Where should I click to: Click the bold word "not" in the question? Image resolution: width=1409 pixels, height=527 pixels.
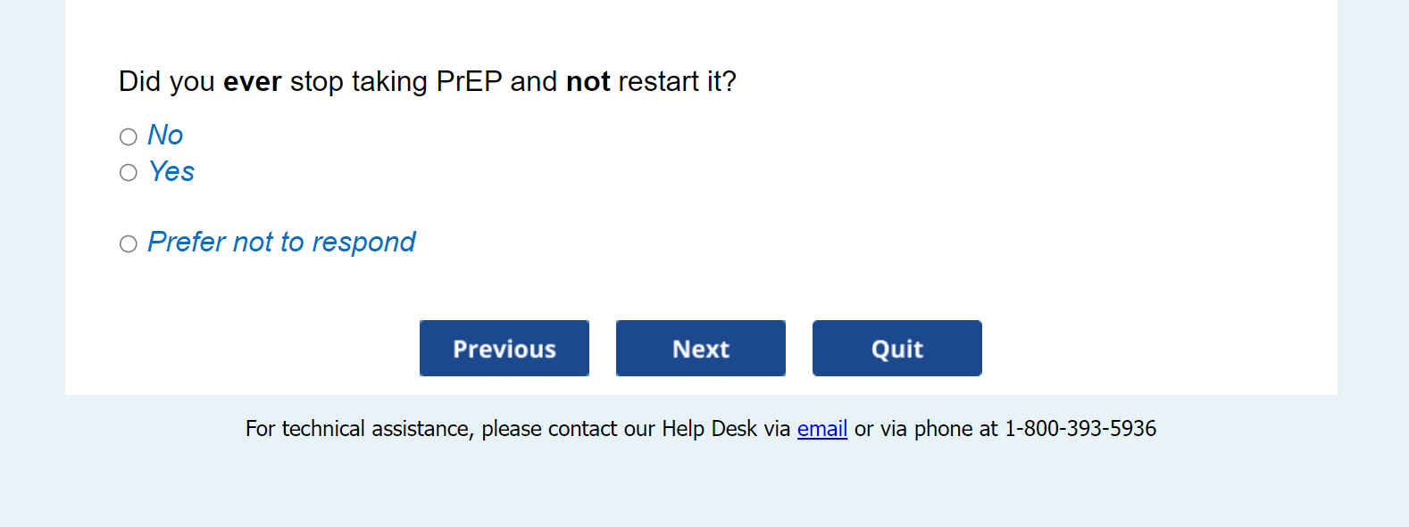click(588, 82)
